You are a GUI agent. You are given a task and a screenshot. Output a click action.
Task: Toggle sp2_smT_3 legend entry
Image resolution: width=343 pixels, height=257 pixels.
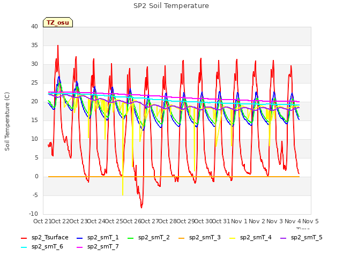(199, 238)
